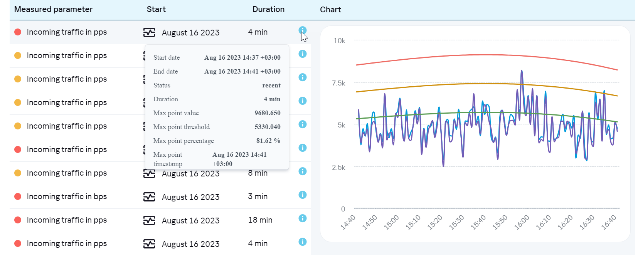Open info for Incoming traffic in bps row
Screen dimensions: 638x255
pos(303,195)
